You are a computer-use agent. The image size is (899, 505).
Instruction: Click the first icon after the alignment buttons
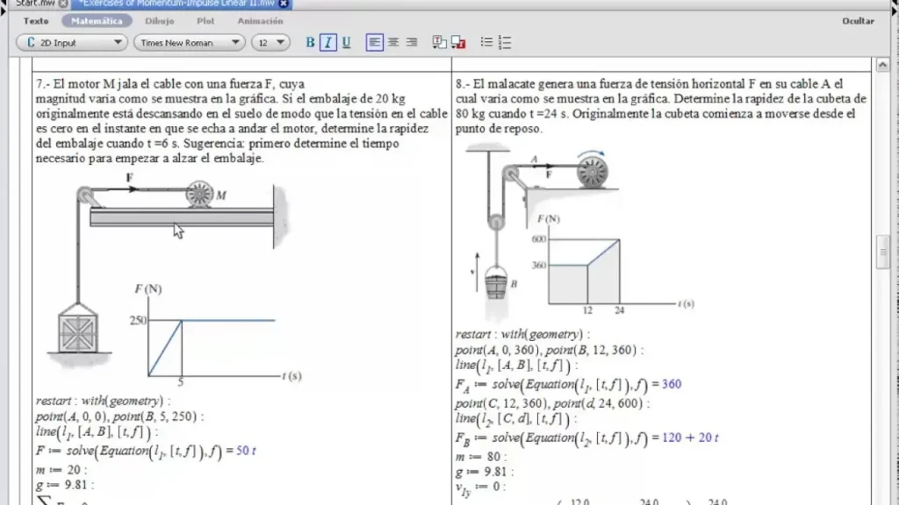(x=437, y=42)
